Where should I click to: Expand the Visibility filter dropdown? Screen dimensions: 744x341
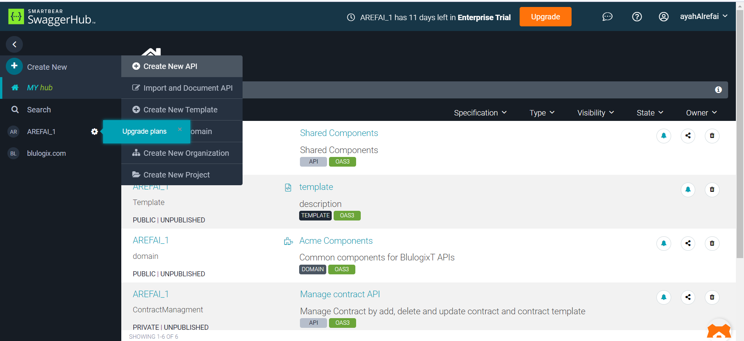pos(595,113)
